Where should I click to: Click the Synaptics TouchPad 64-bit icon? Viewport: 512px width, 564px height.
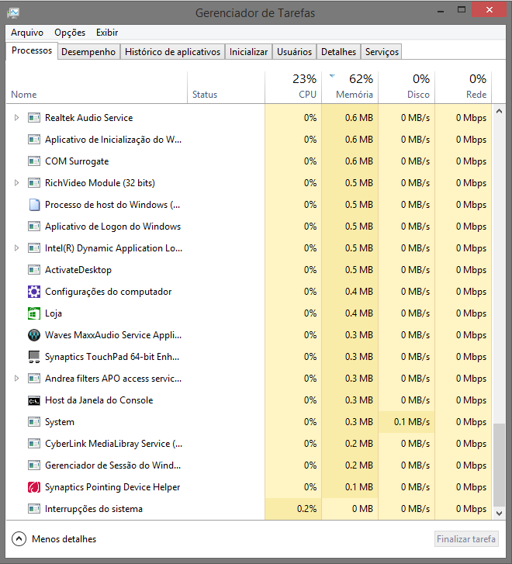tap(34, 357)
